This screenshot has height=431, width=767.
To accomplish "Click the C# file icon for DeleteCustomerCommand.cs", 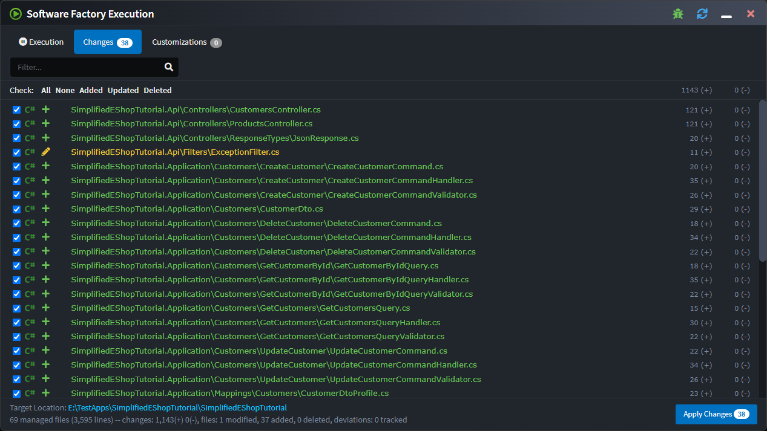I will coord(30,223).
